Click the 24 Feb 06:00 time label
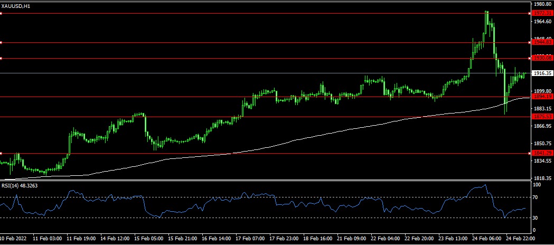The width and height of the screenshot is (554, 245). (486, 238)
